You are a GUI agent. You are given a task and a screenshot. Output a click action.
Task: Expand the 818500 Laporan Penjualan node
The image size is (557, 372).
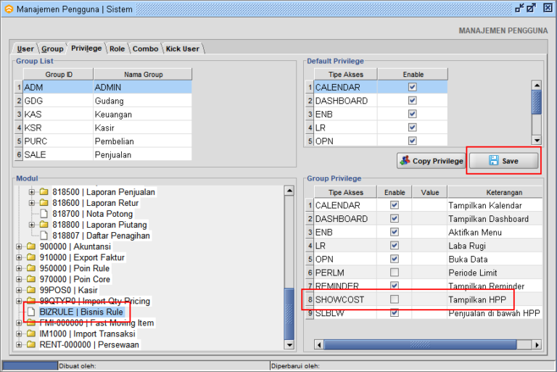tap(32, 192)
